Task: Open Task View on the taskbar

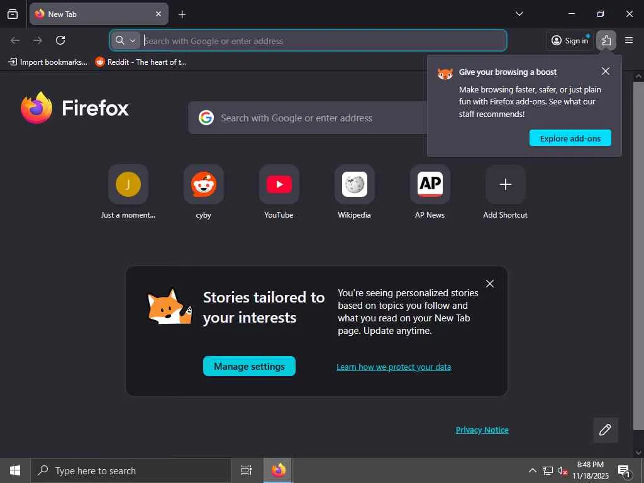Action: (x=246, y=470)
